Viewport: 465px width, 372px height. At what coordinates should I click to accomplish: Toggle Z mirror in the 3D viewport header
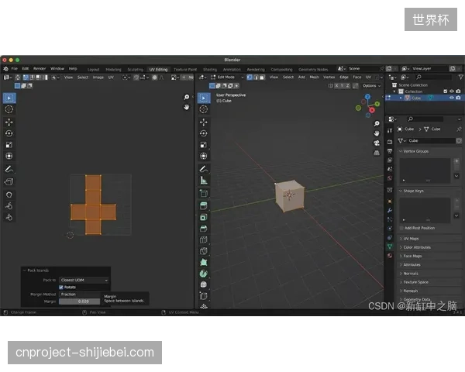(347, 86)
